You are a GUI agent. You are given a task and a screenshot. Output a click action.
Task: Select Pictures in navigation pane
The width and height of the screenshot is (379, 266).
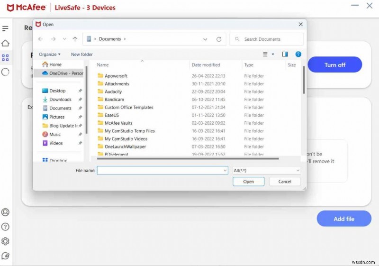coord(57,117)
